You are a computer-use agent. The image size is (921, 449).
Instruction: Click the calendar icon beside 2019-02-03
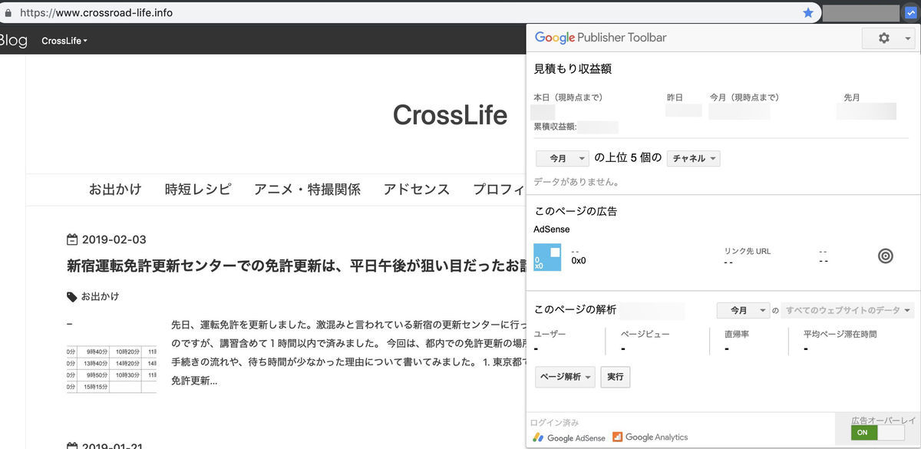[x=72, y=239]
